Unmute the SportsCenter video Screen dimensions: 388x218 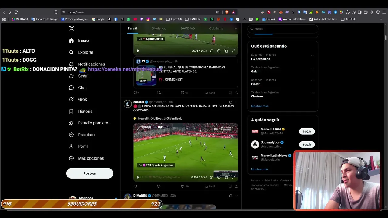(212, 51)
